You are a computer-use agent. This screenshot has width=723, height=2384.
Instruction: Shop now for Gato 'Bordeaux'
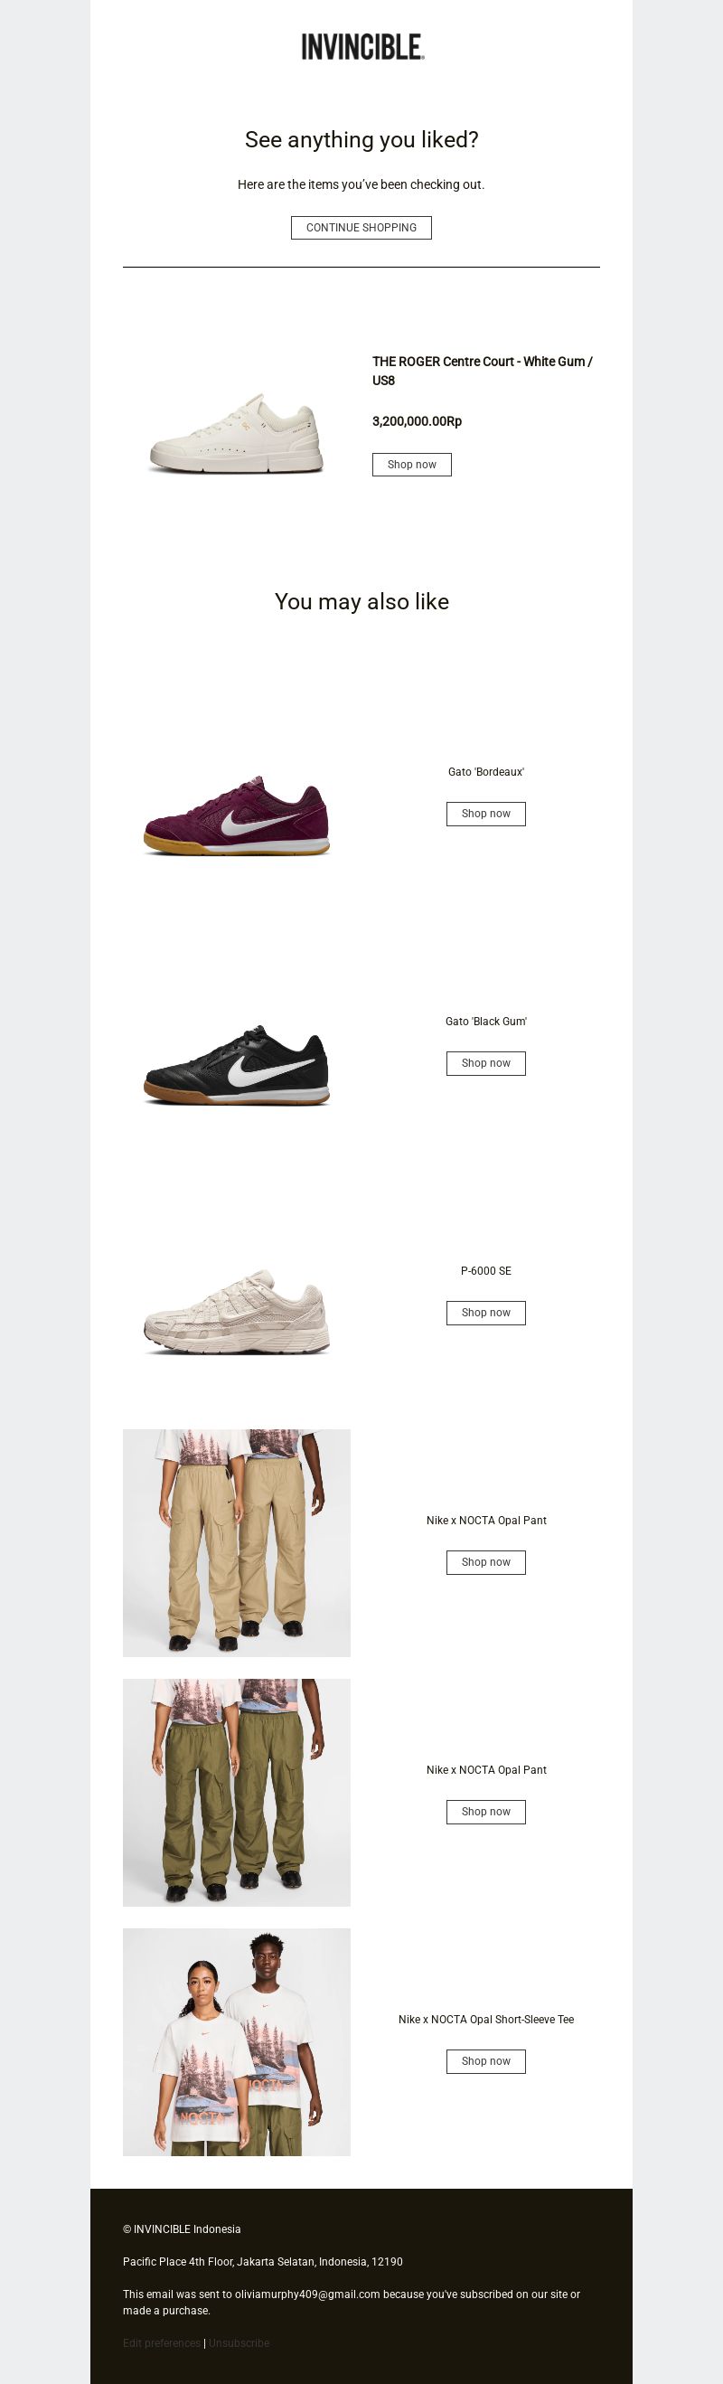(x=486, y=814)
